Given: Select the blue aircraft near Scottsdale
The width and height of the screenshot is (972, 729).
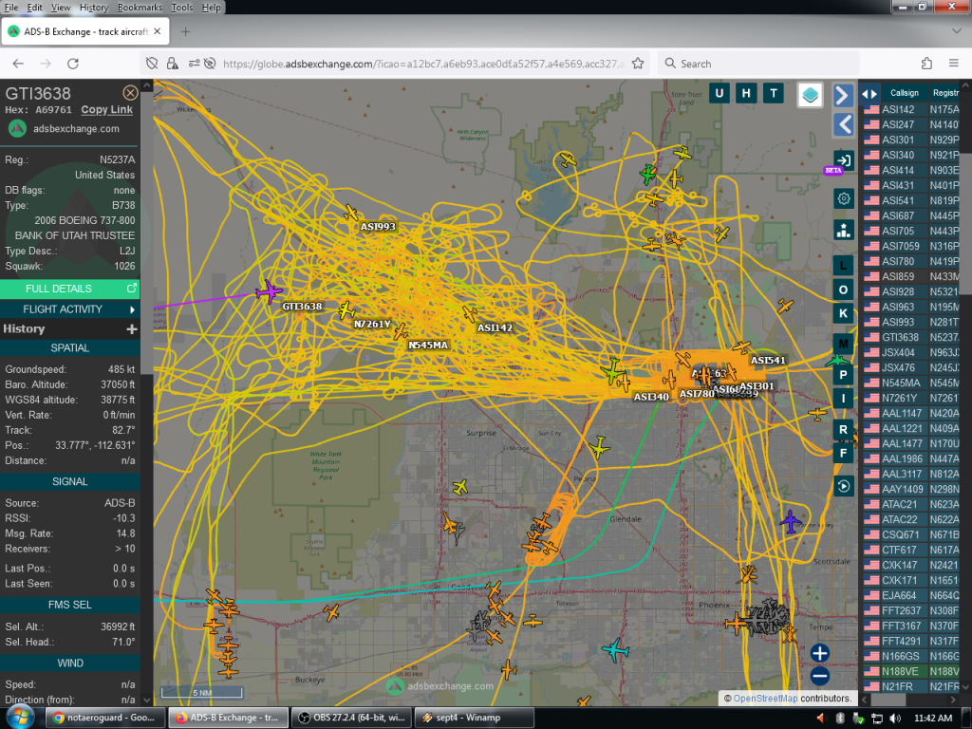Looking at the screenshot, I should pos(790,521).
